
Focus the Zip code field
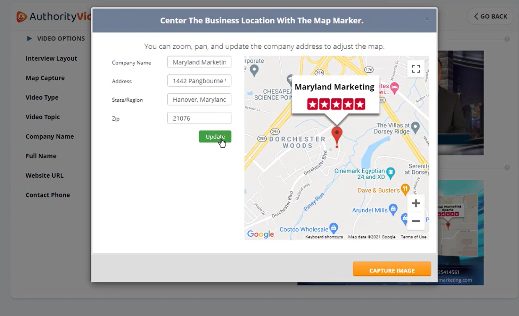coord(199,118)
